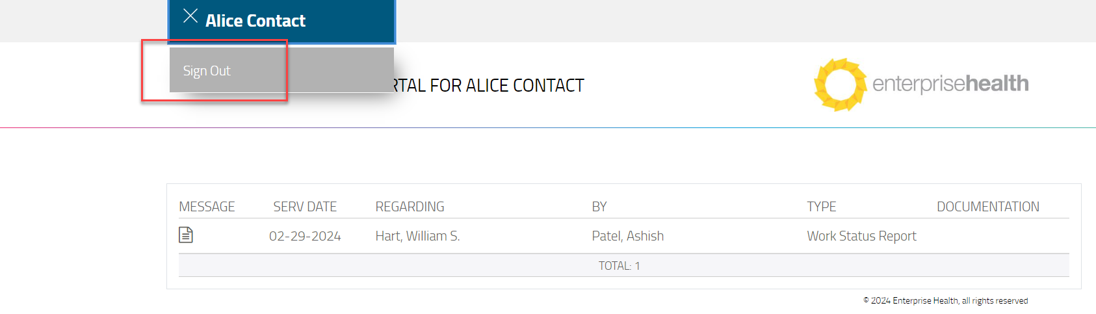
Task: Sort by the TYPE column header
Action: click(821, 207)
